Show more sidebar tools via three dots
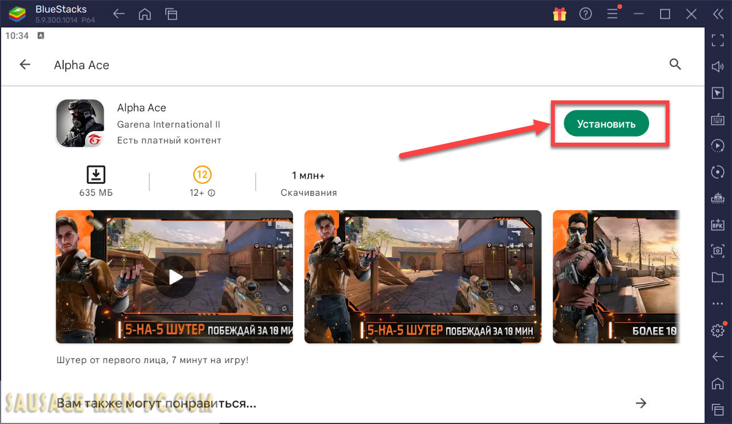The image size is (732, 424). (x=718, y=303)
